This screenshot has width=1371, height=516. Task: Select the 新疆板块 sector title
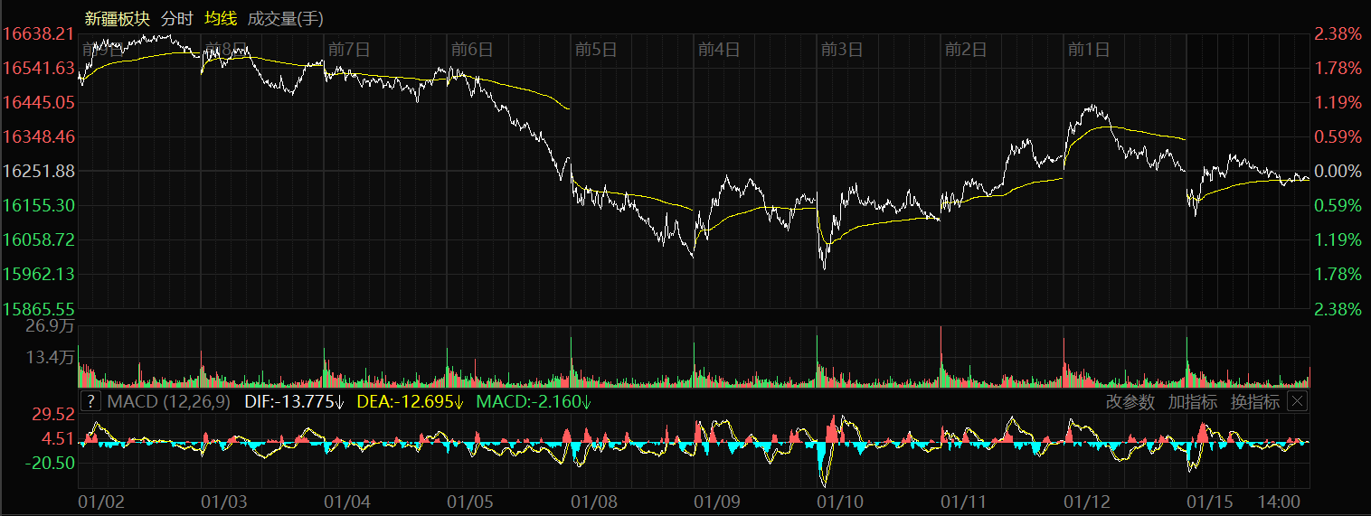point(118,18)
